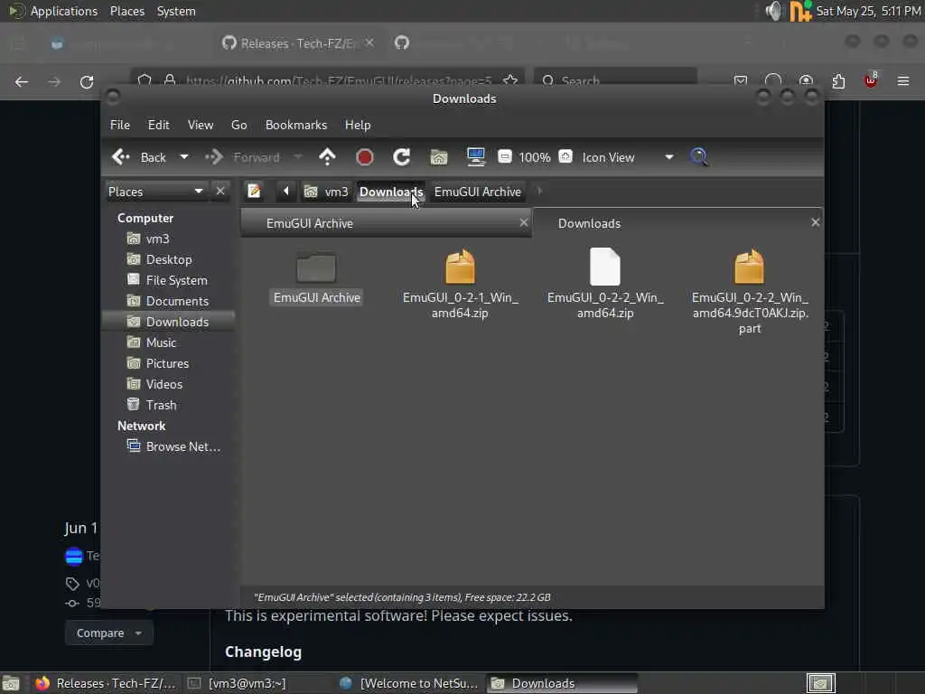Click the show desktop icon in the taskbar
The width and height of the screenshot is (925, 694).
(x=11, y=683)
